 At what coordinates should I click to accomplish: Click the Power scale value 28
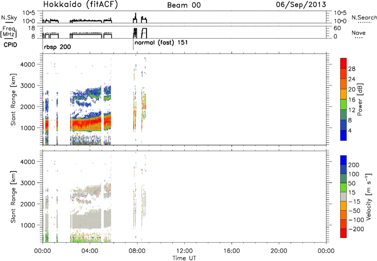[x=352, y=69]
